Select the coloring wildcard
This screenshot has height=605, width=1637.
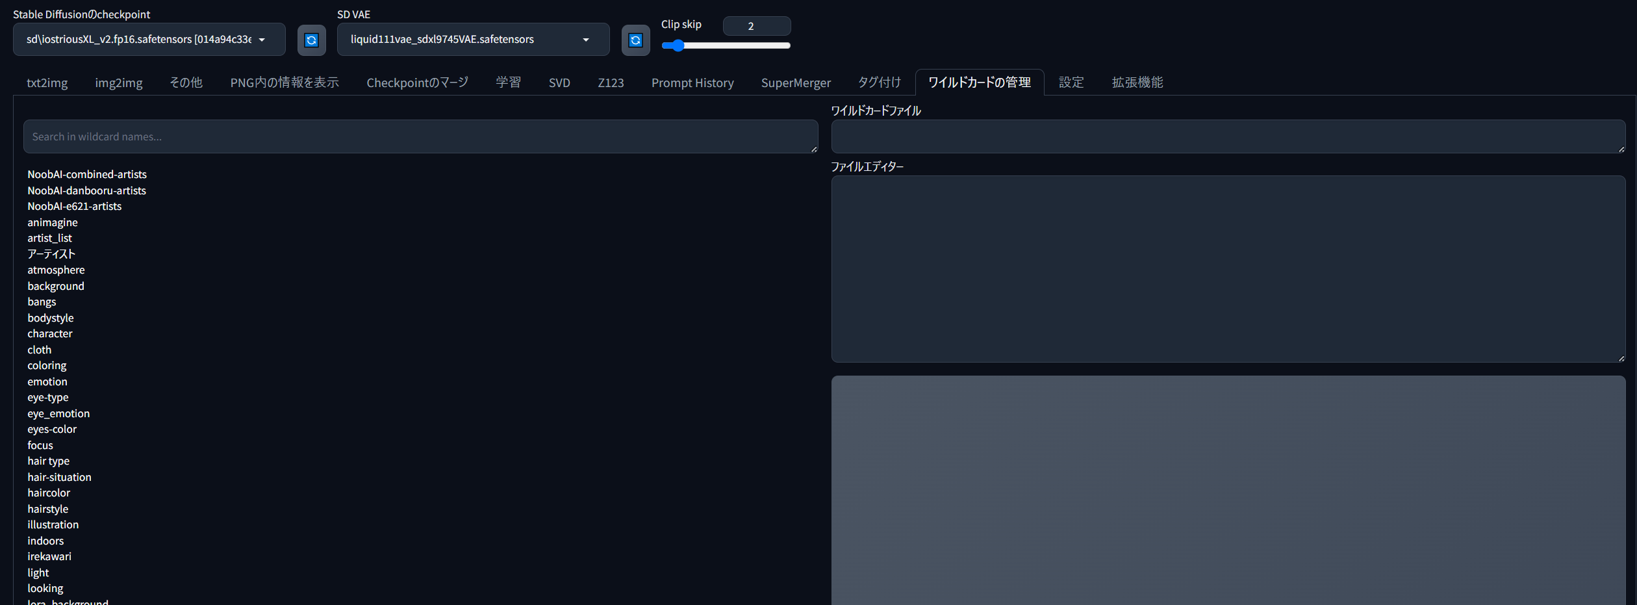point(47,365)
